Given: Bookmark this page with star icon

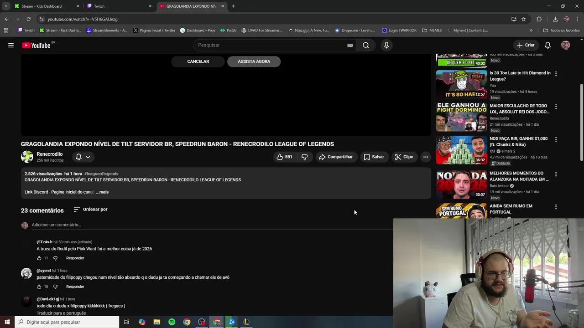Looking at the screenshot, I should coord(524,19).
